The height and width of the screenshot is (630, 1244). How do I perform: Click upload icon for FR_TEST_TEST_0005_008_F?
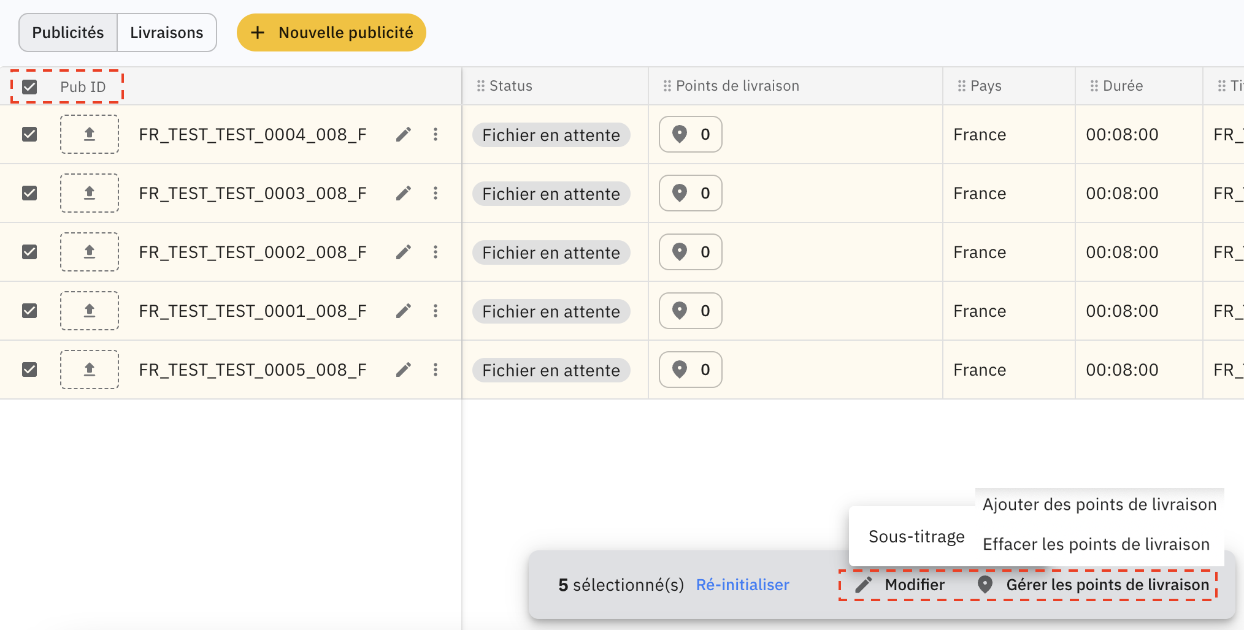pos(90,370)
